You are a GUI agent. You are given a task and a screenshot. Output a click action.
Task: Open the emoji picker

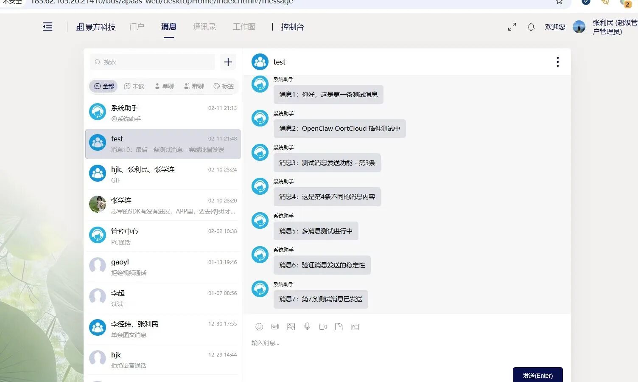click(259, 326)
